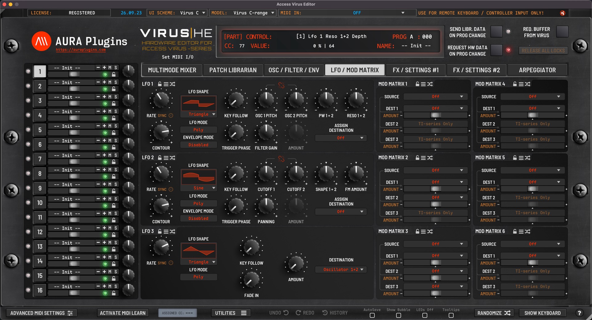592x320 pixels.
Task: Switch to the OSC / Filter / Env tab
Action: (294, 70)
